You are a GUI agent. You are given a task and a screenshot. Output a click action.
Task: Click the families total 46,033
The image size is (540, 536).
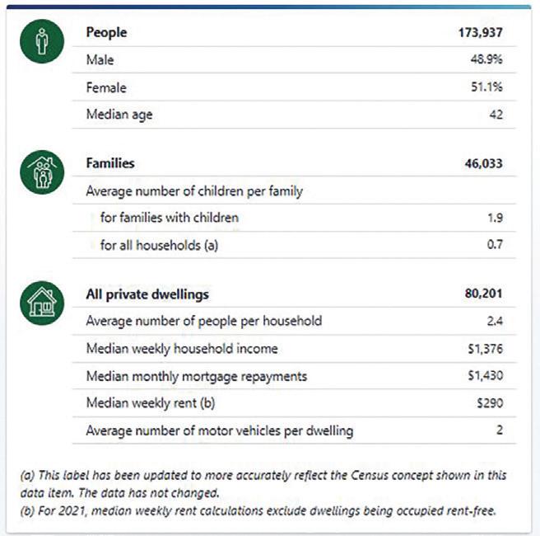tap(483, 163)
